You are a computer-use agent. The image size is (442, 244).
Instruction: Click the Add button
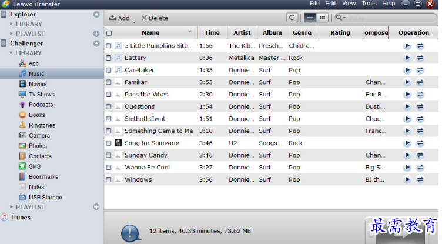(119, 18)
